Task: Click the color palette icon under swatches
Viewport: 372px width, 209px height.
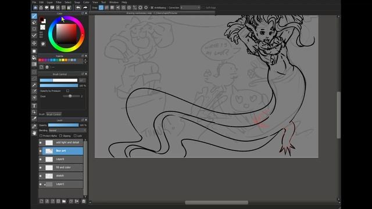Action: [x=43, y=44]
